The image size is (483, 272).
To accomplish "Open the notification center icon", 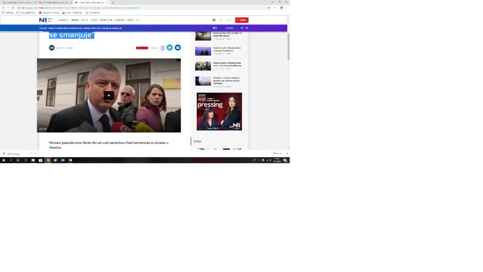I will pyautogui.click(x=285, y=160).
